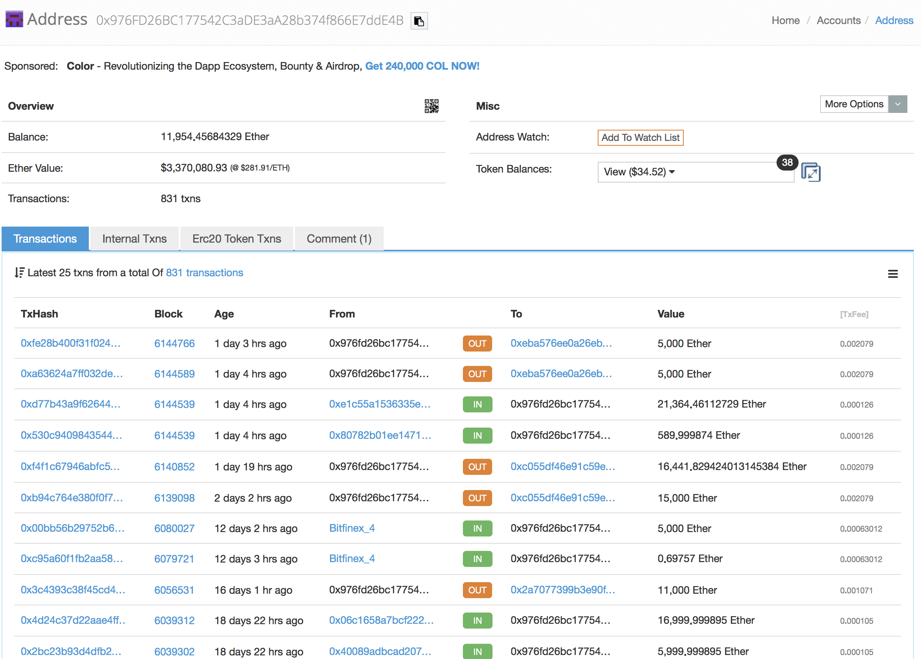Viewport: 921px width, 659px height.
Task: Open block 6079721
Action: click(174, 559)
